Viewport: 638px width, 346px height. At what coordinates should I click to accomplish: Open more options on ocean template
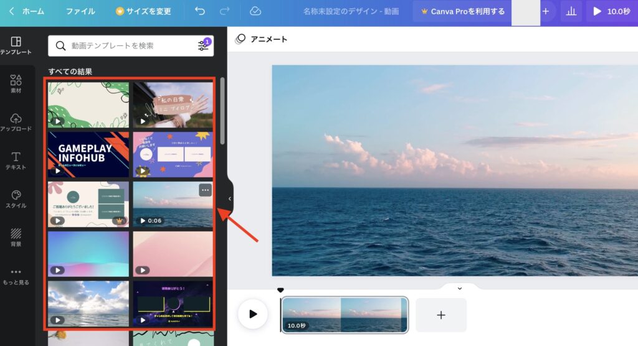coord(206,190)
